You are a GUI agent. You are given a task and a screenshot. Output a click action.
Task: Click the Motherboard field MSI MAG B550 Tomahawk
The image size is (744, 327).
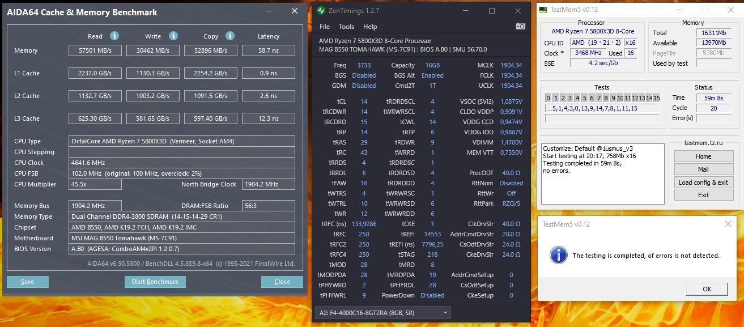[182, 238]
